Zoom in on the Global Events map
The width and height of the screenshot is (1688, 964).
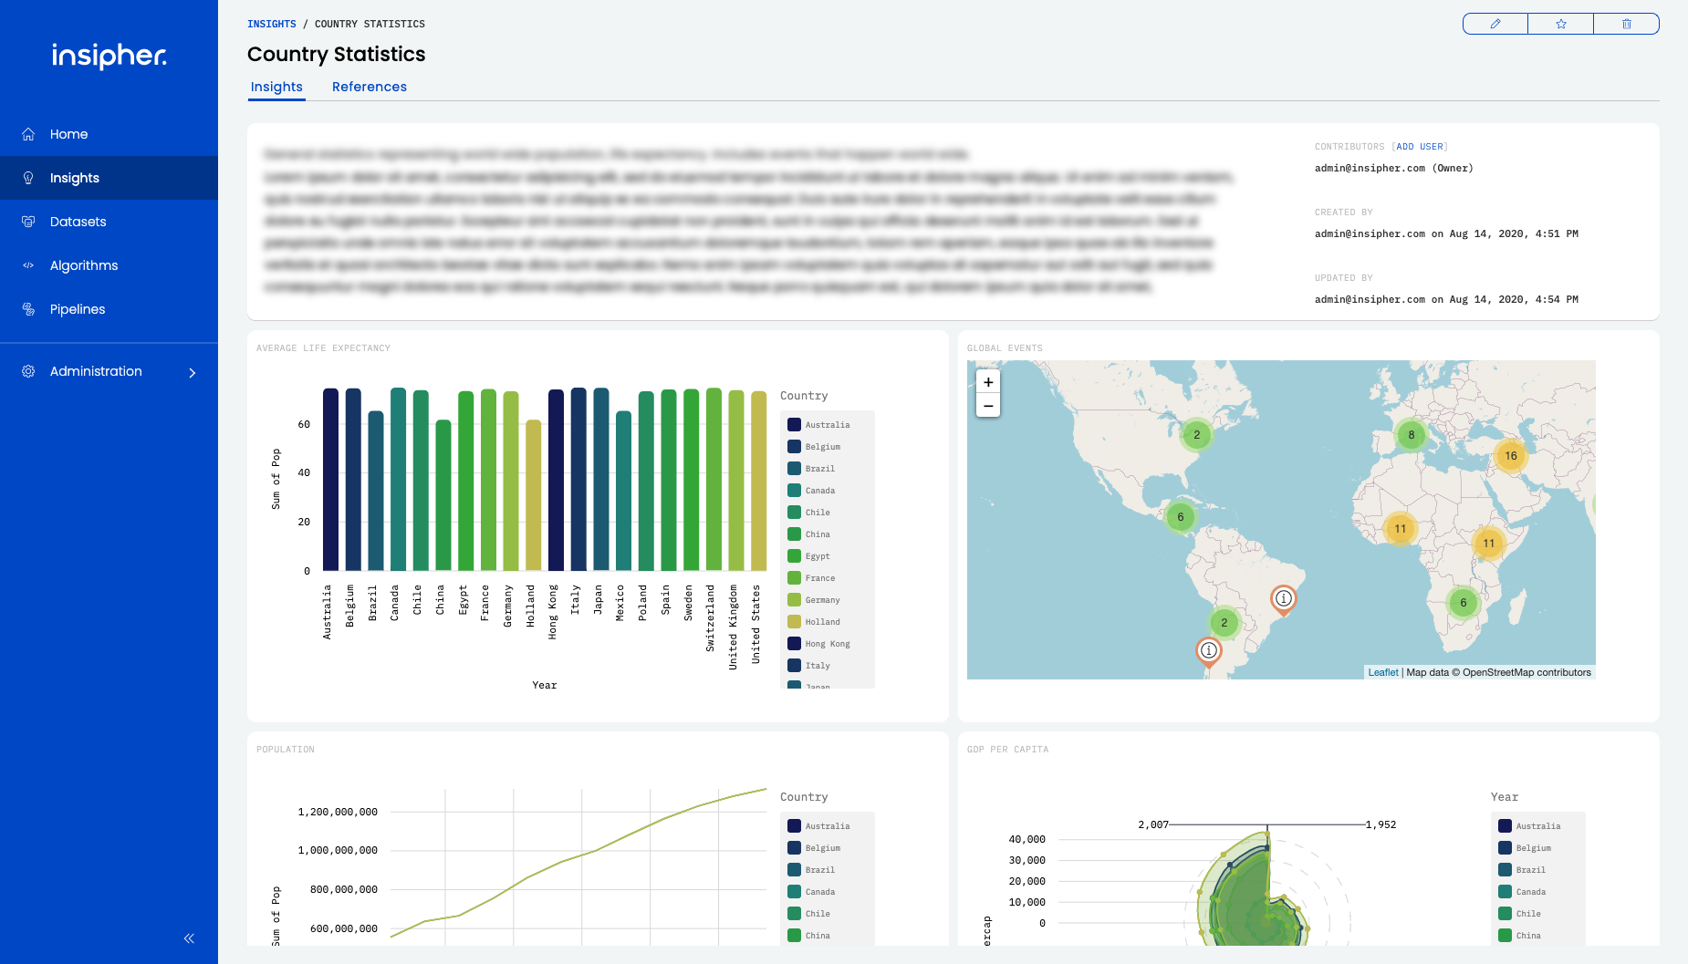coord(988,382)
